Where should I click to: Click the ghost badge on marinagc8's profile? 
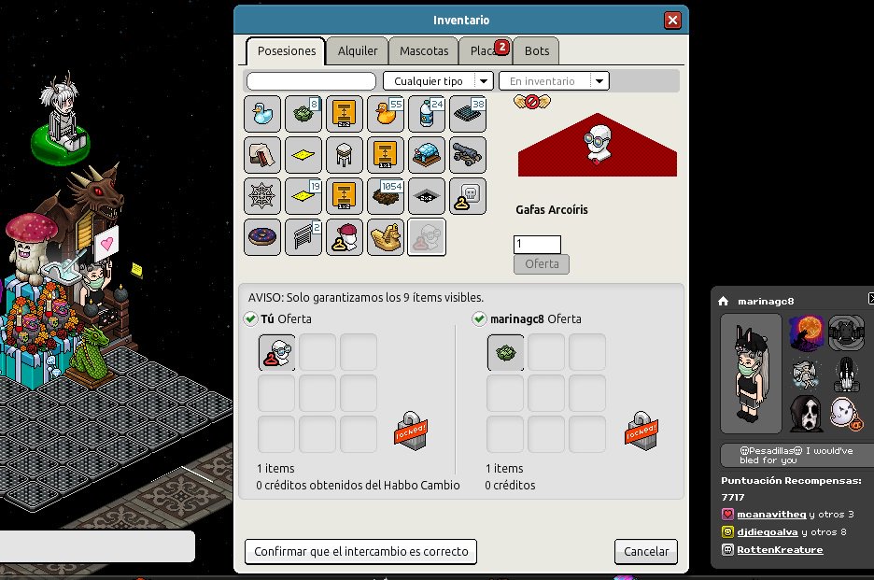(x=846, y=413)
